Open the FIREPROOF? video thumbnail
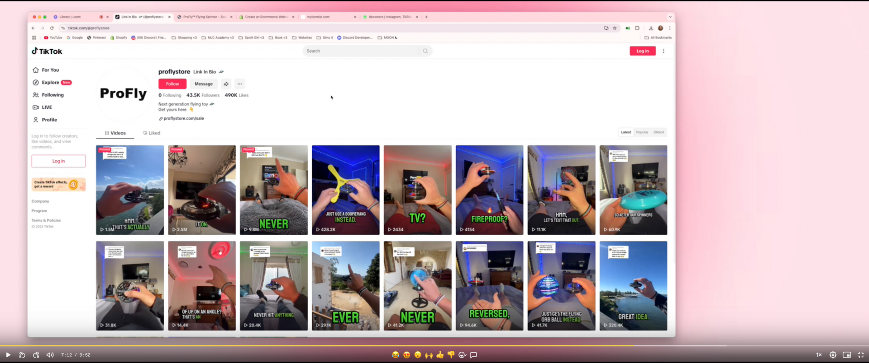This screenshot has width=869, height=363. pyautogui.click(x=489, y=190)
